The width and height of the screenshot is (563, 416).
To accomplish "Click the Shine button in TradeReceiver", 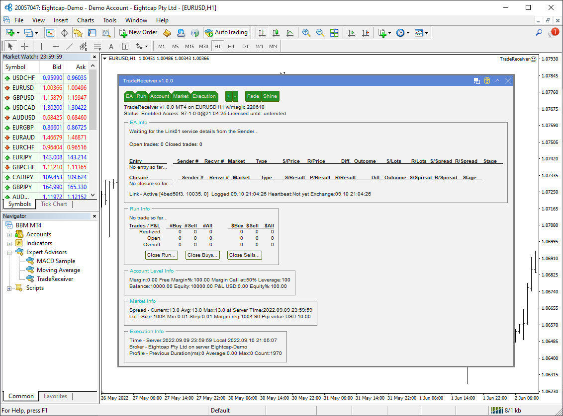I will tap(270, 96).
